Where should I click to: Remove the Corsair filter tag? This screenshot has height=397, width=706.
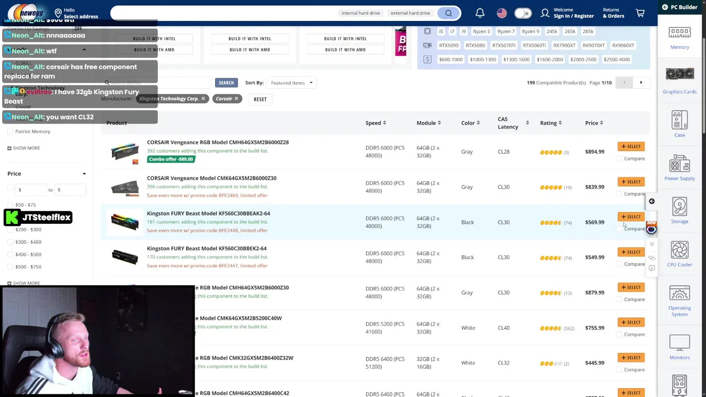[x=236, y=99]
